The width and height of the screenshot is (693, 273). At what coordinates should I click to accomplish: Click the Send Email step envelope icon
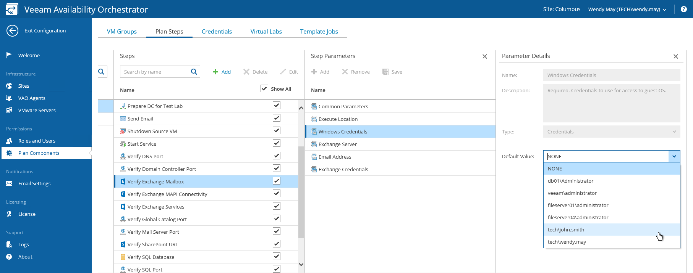point(123,119)
